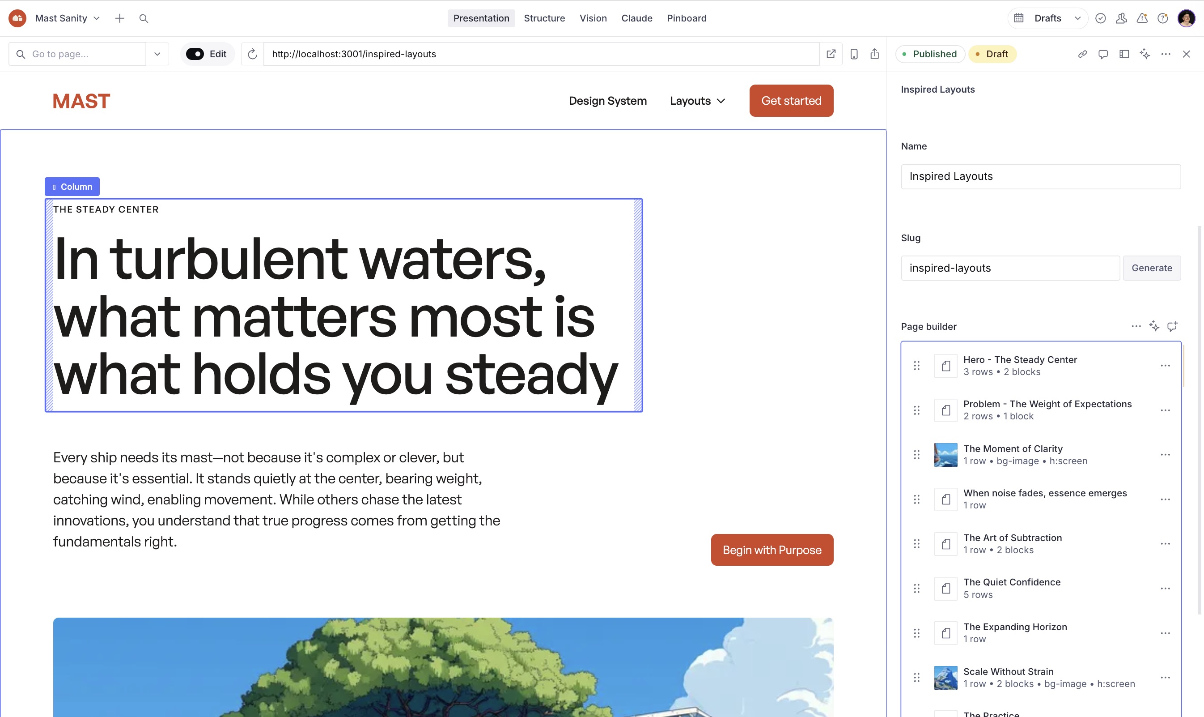1204x717 pixels.
Task: Refresh the preview with the reload icon
Action: pyautogui.click(x=253, y=54)
